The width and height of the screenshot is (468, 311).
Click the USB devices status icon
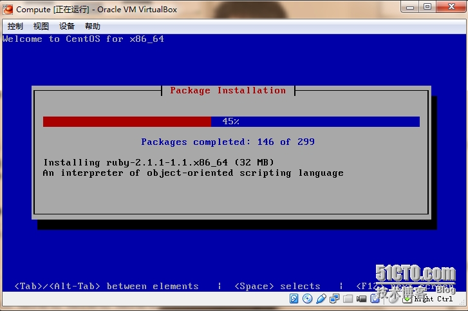coord(321,299)
